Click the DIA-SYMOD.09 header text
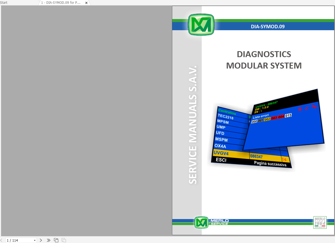Screen dimensions: 335x243 268,27
